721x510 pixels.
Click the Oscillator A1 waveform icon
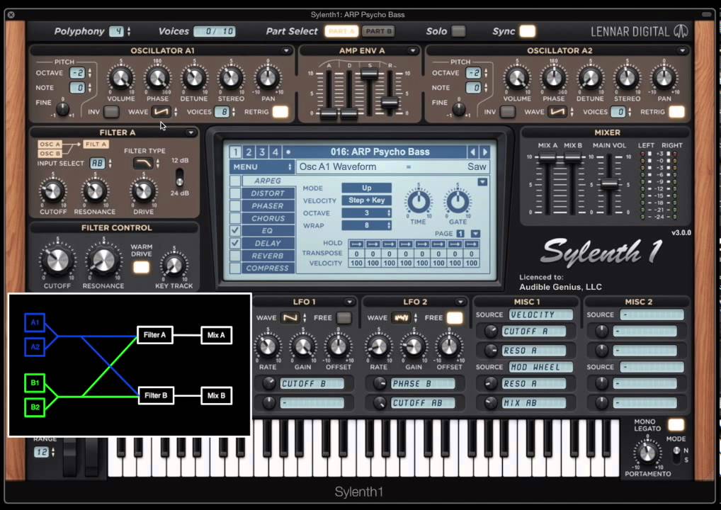(161, 112)
